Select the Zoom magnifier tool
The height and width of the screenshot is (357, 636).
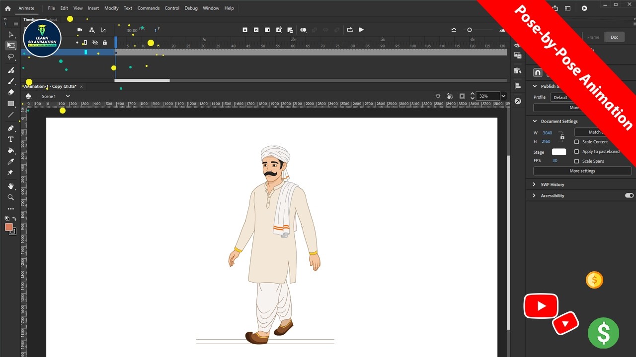(x=11, y=197)
